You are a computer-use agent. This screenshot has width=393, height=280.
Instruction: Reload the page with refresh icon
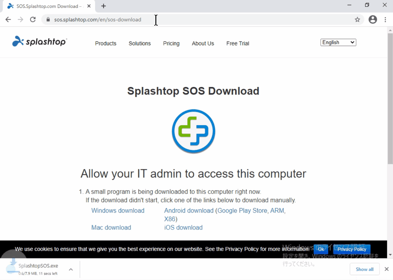pyautogui.click(x=33, y=20)
